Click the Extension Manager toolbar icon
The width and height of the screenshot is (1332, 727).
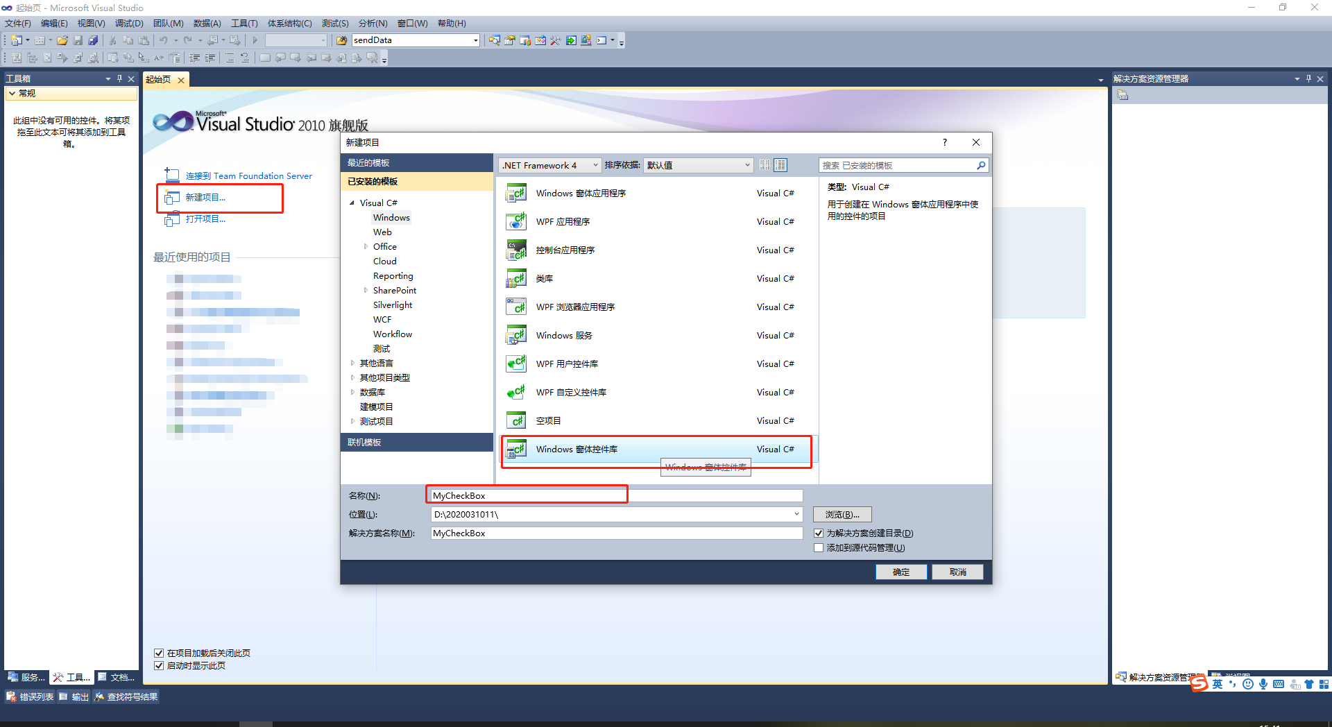[x=586, y=40]
